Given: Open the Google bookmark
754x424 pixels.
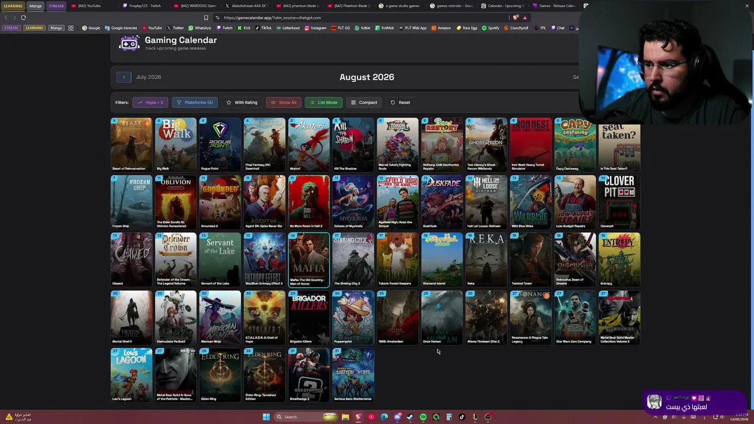Looking at the screenshot, I should 91,28.
